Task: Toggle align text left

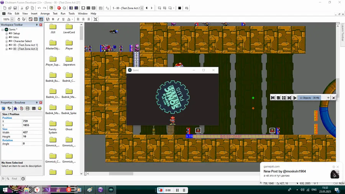Action: click(78, 19)
